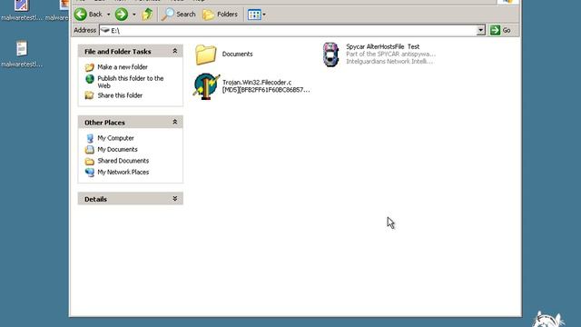Click the Make a new folder icon
The width and height of the screenshot is (581, 327).
tap(89, 67)
